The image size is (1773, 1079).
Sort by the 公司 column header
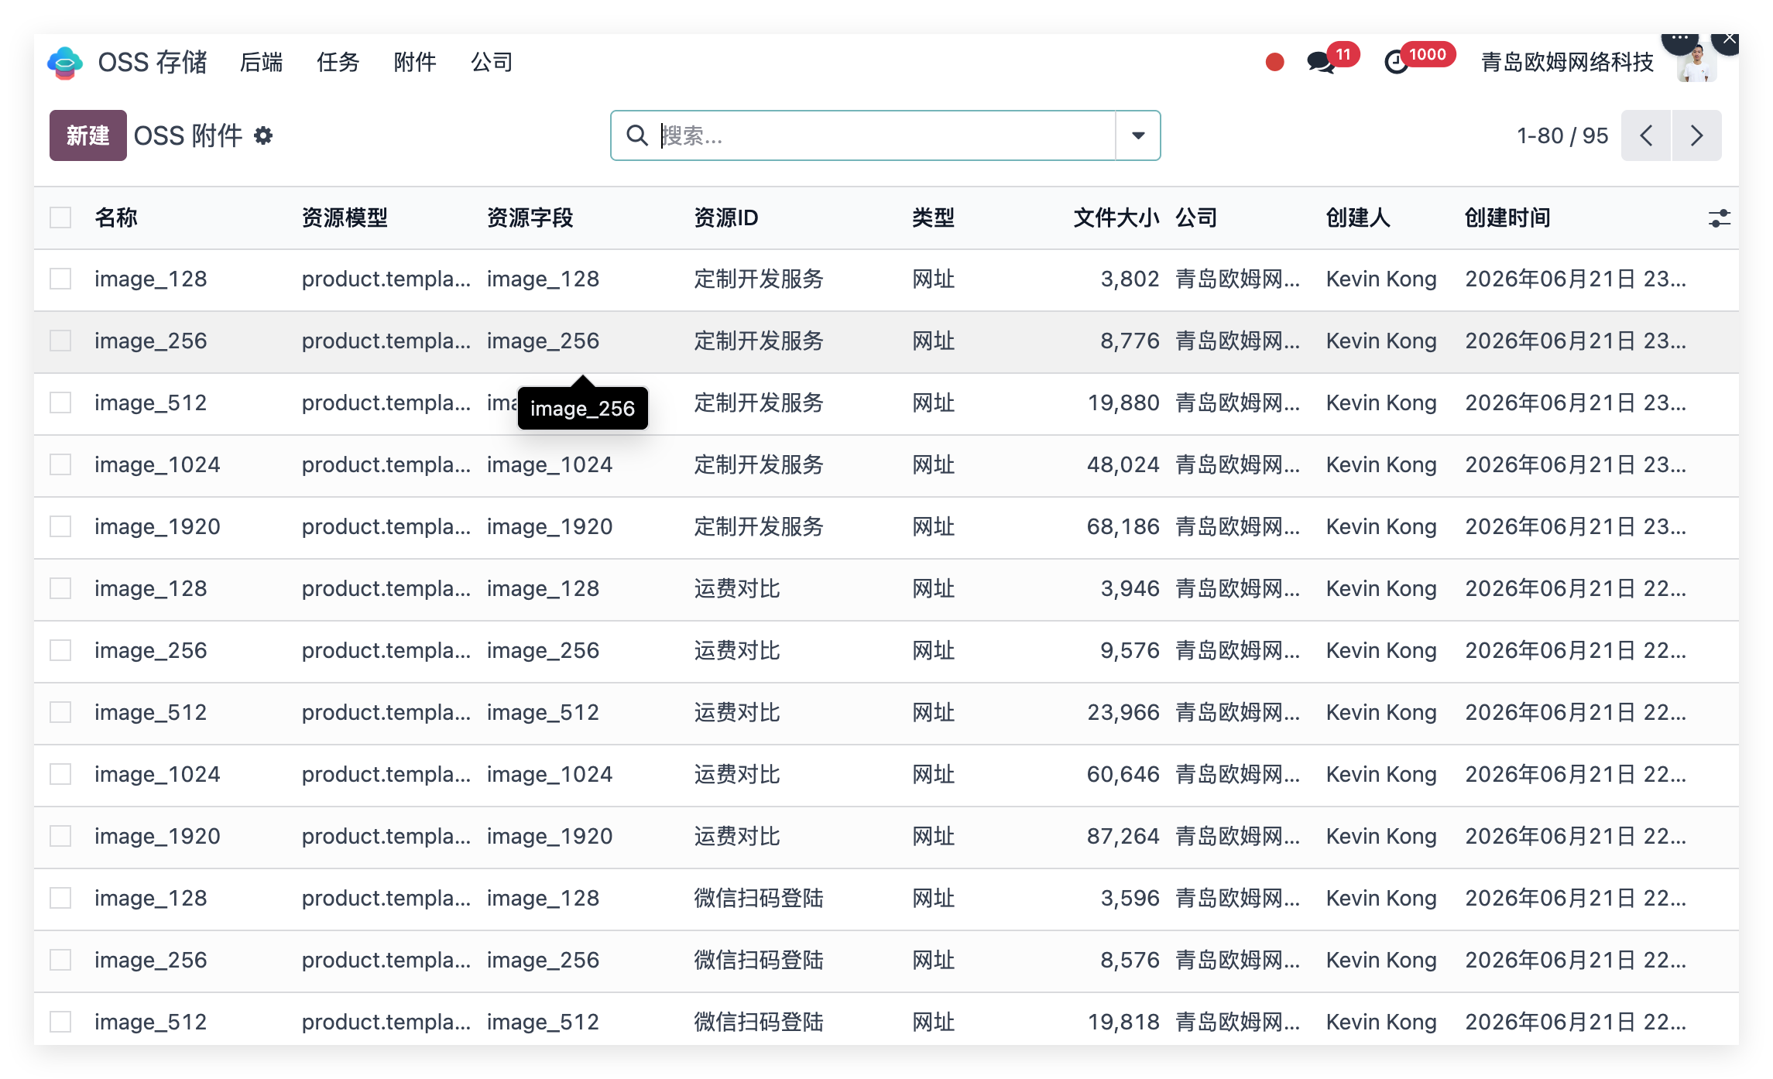pyautogui.click(x=1196, y=218)
